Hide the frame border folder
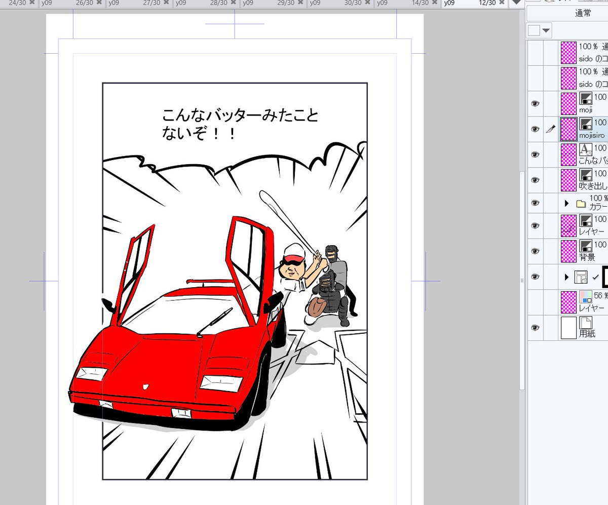 tap(535, 277)
